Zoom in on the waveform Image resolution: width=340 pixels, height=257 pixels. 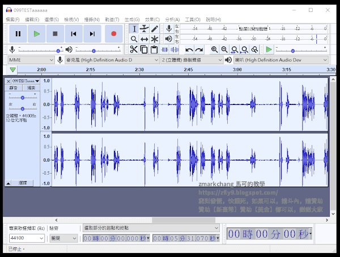214,49
